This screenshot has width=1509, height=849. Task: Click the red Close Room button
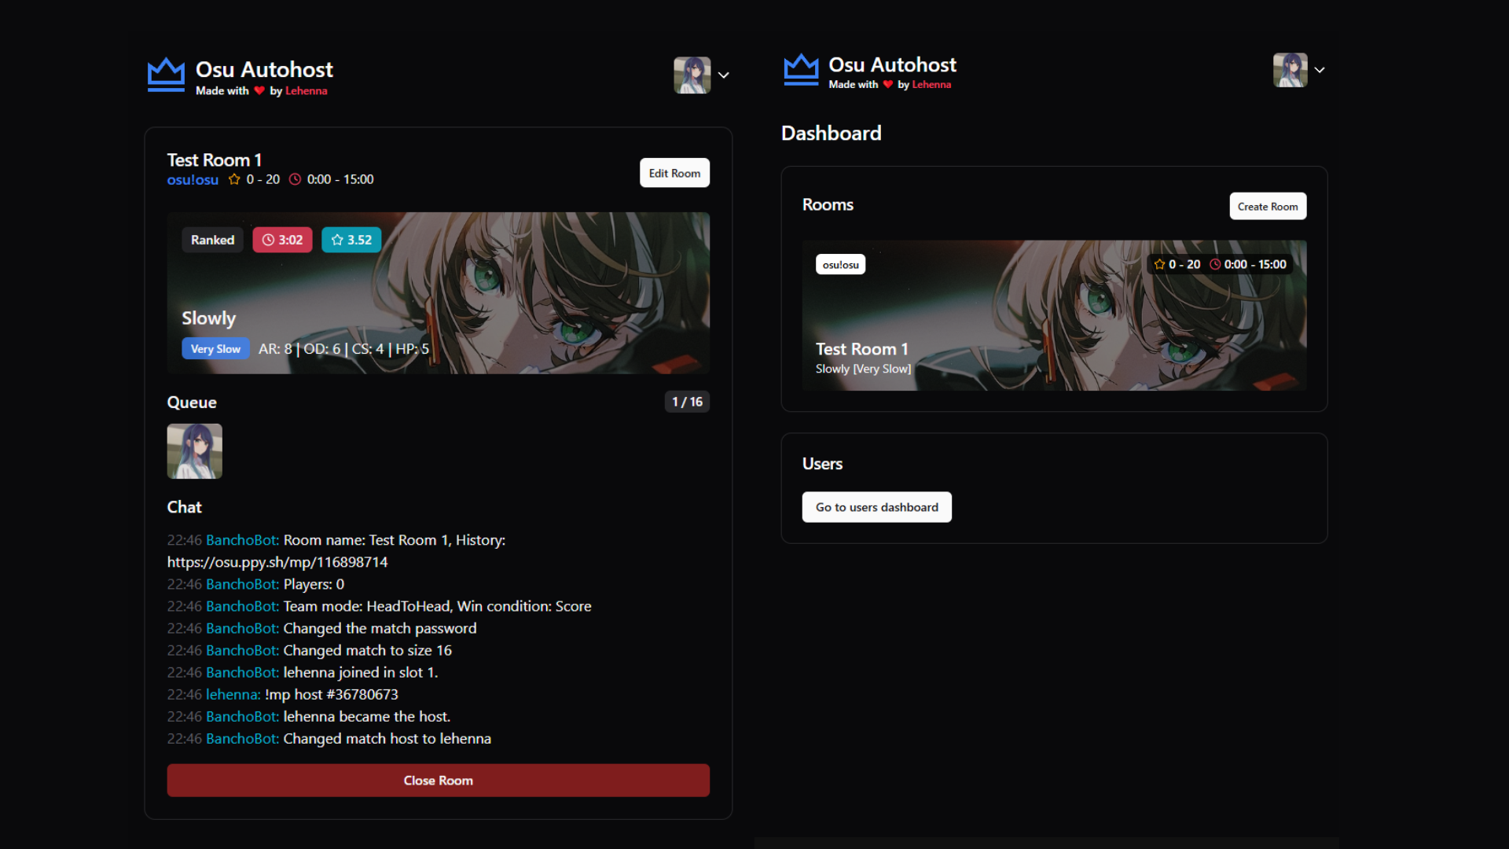[x=438, y=781]
